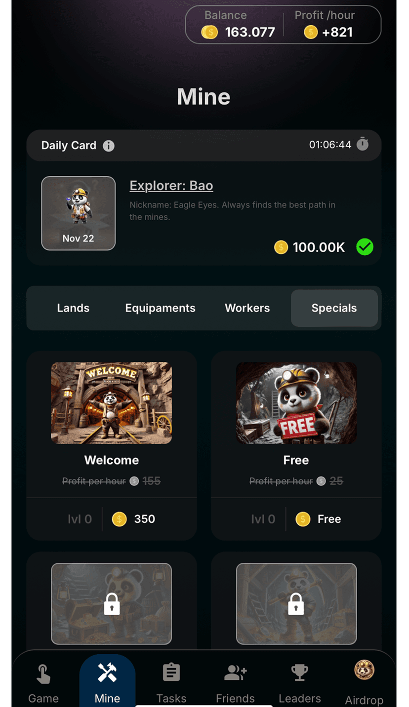Open the Friends add-person icon
The image size is (409, 707).
pos(235,672)
